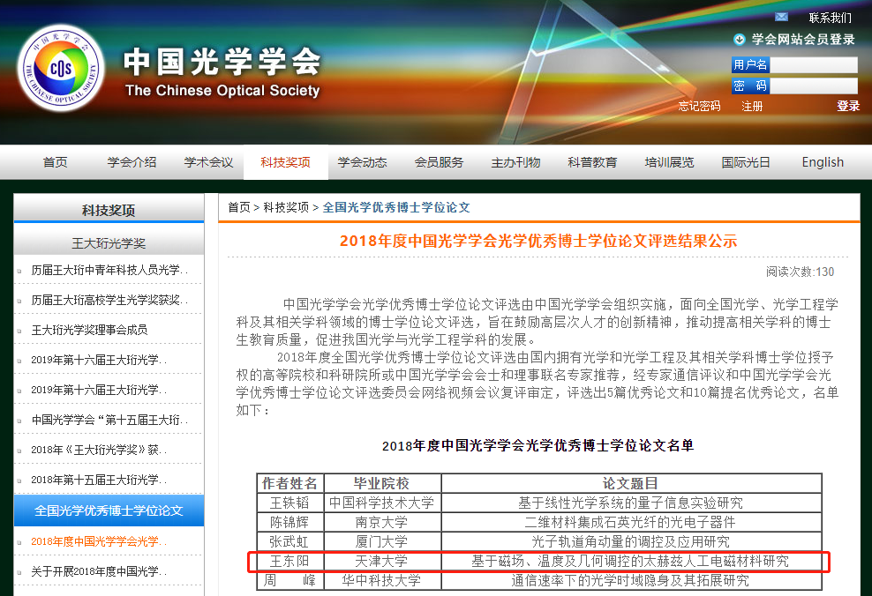Select the 学术会议 navigation tab
The width and height of the screenshot is (872, 596).
pos(208,162)
